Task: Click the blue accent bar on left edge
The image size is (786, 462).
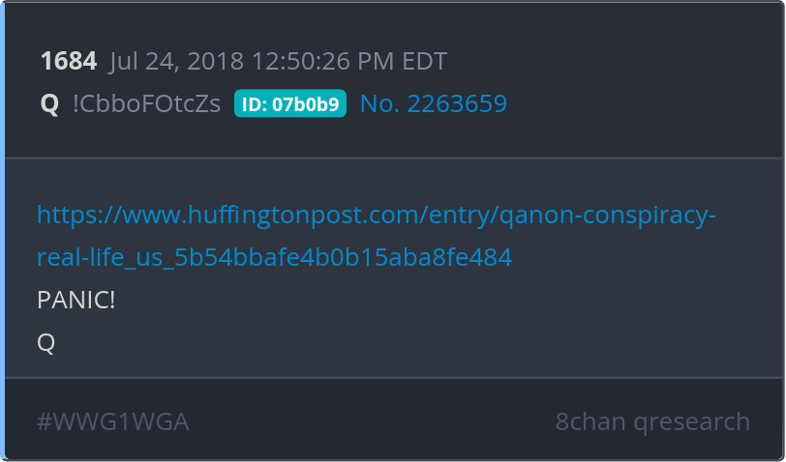Action: point(3,231)
